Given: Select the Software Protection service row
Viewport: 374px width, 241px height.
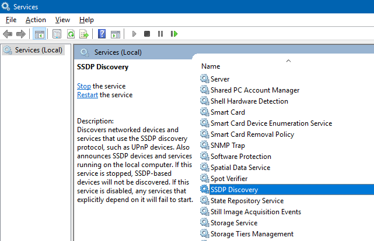Looking at the screenshot, I should click(240, 157).
